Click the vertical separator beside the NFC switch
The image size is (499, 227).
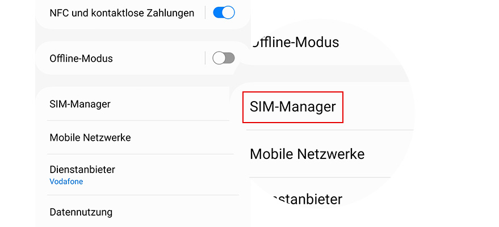[x=205, y=12]
